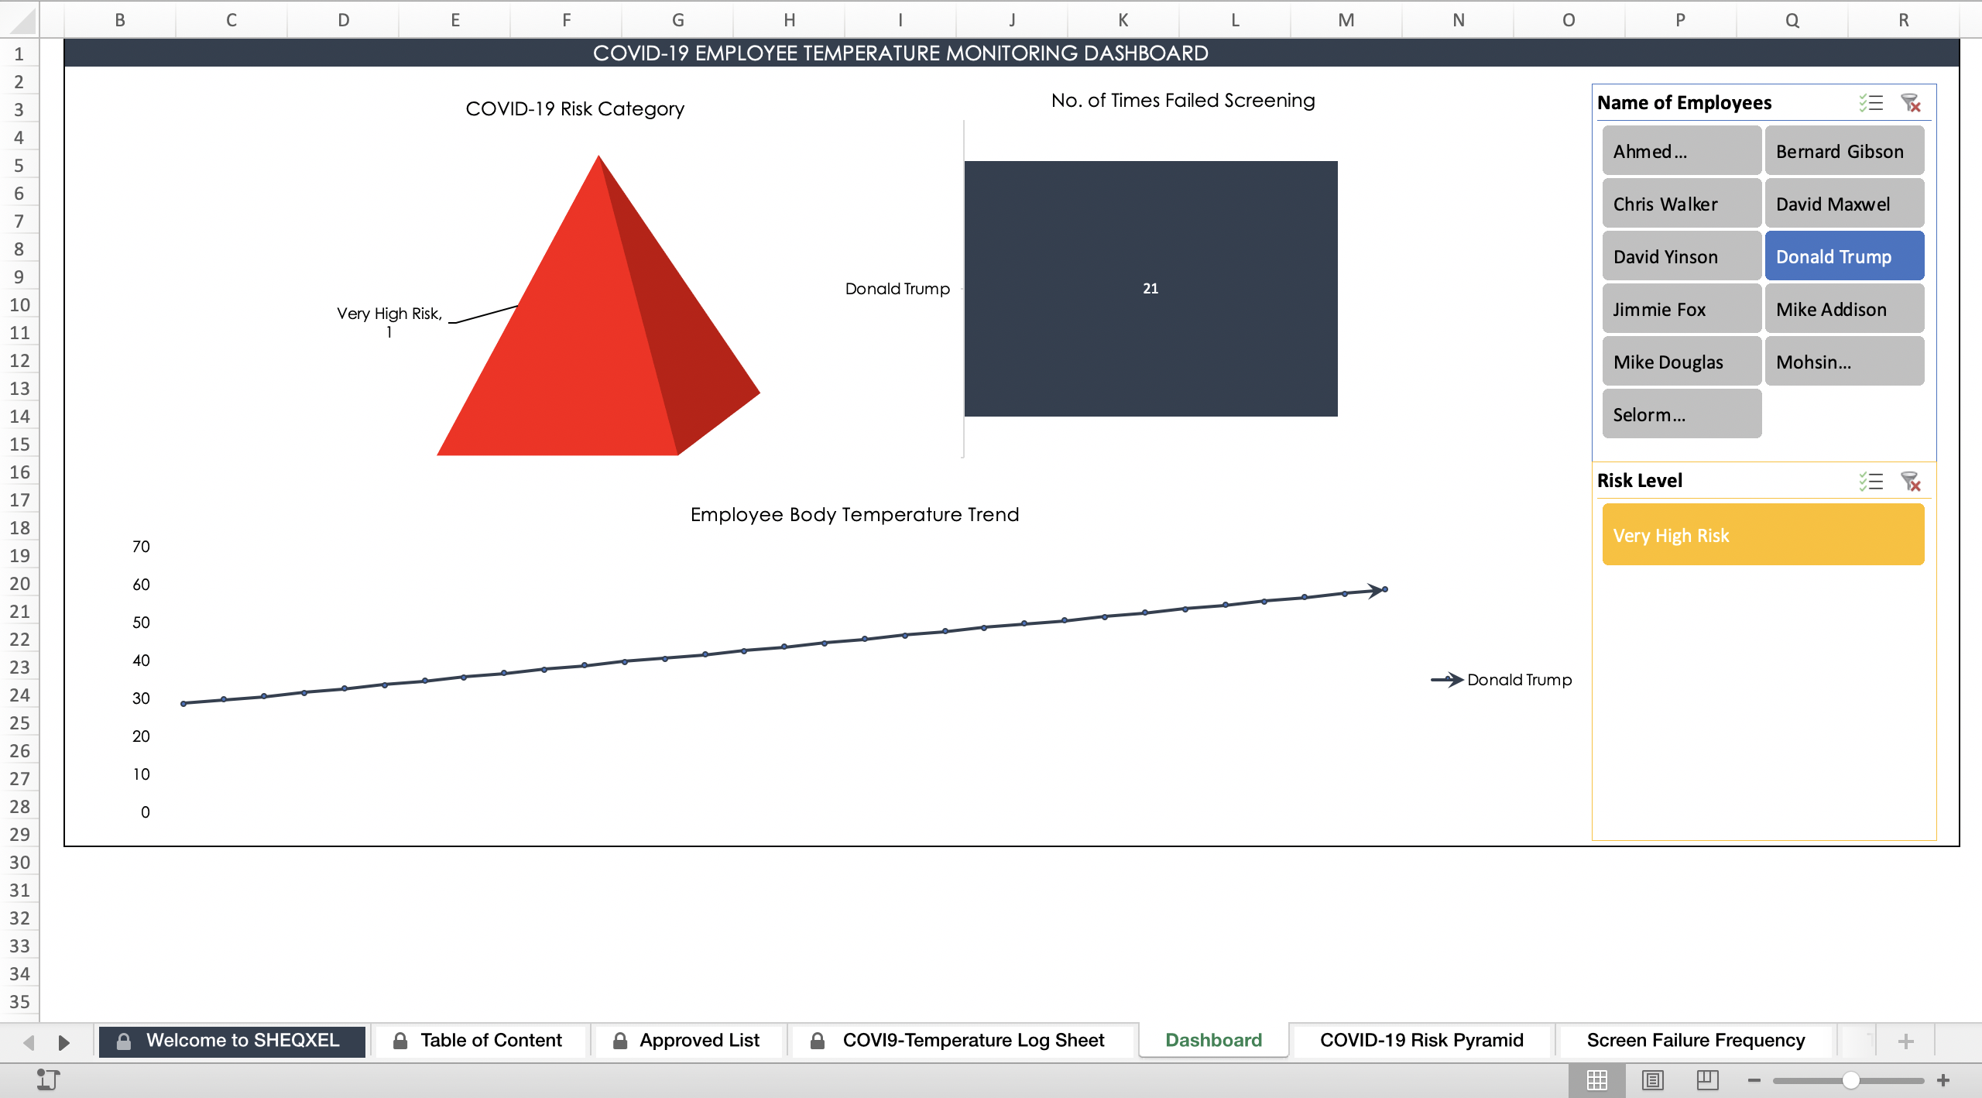Image resolution: width=1982 pixels, height=1098 pixels.
Task: Switch to Page Break Preview icon
Action: pyautogui.click(x=1707, y=1080)
